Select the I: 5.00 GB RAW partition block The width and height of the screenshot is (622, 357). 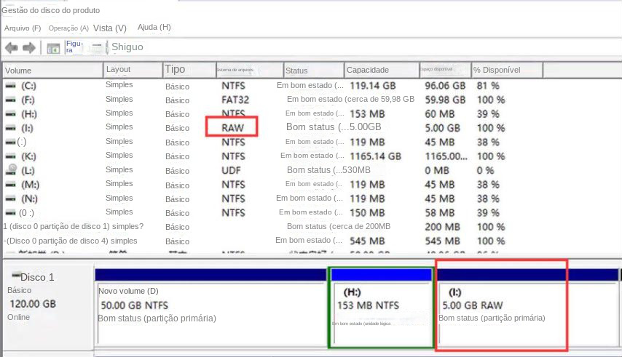(x=500, y=309)
